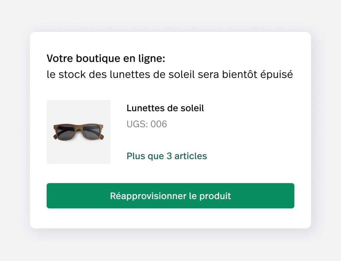Click the word 'épuisé' in the notification subtitle
The height and width of the screenshot is (261, 341).
click(x=277, y=74)
